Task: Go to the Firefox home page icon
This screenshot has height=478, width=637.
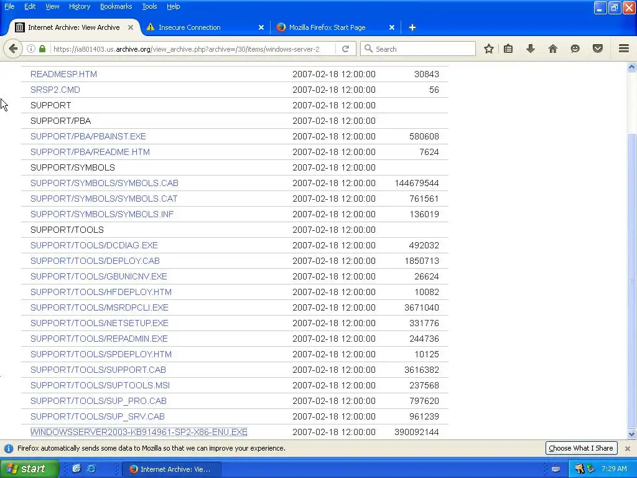Action: (553, 49)
